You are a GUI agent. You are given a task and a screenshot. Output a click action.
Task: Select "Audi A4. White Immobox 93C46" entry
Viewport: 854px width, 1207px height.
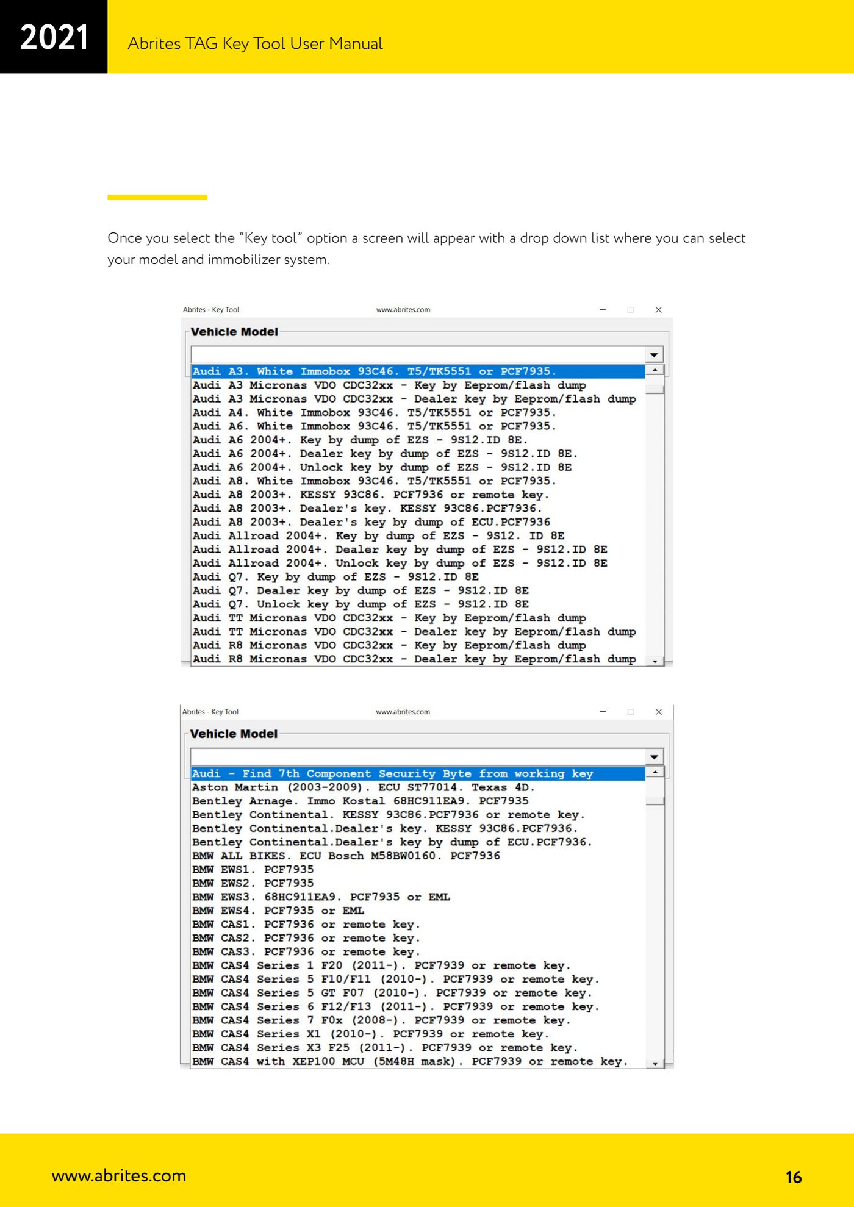click(x=418, y=412)
